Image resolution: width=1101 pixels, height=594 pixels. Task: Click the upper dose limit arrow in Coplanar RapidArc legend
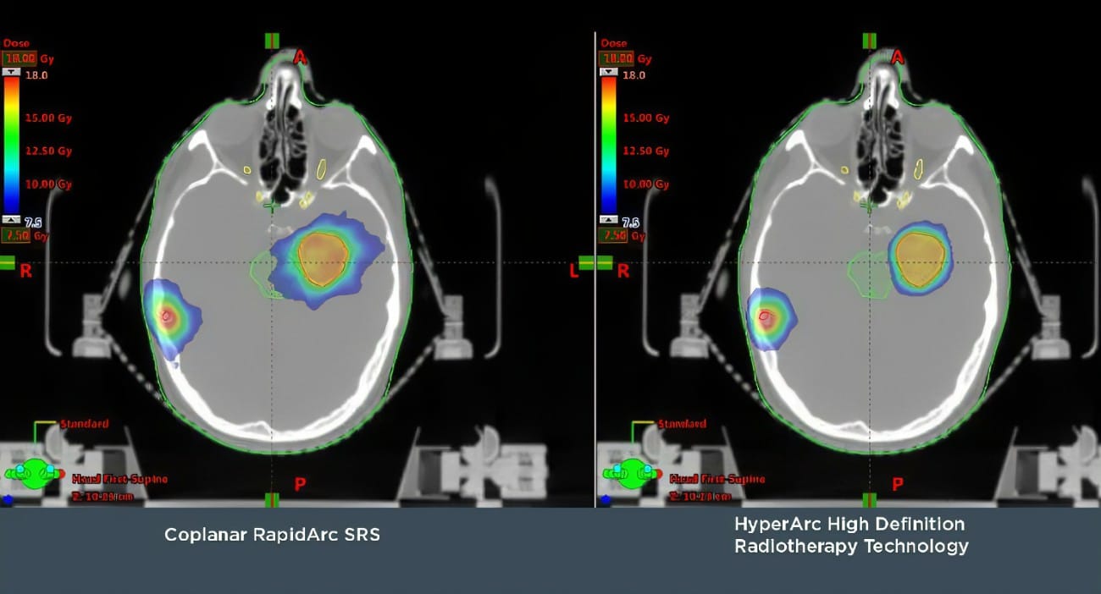click(12, 73)
